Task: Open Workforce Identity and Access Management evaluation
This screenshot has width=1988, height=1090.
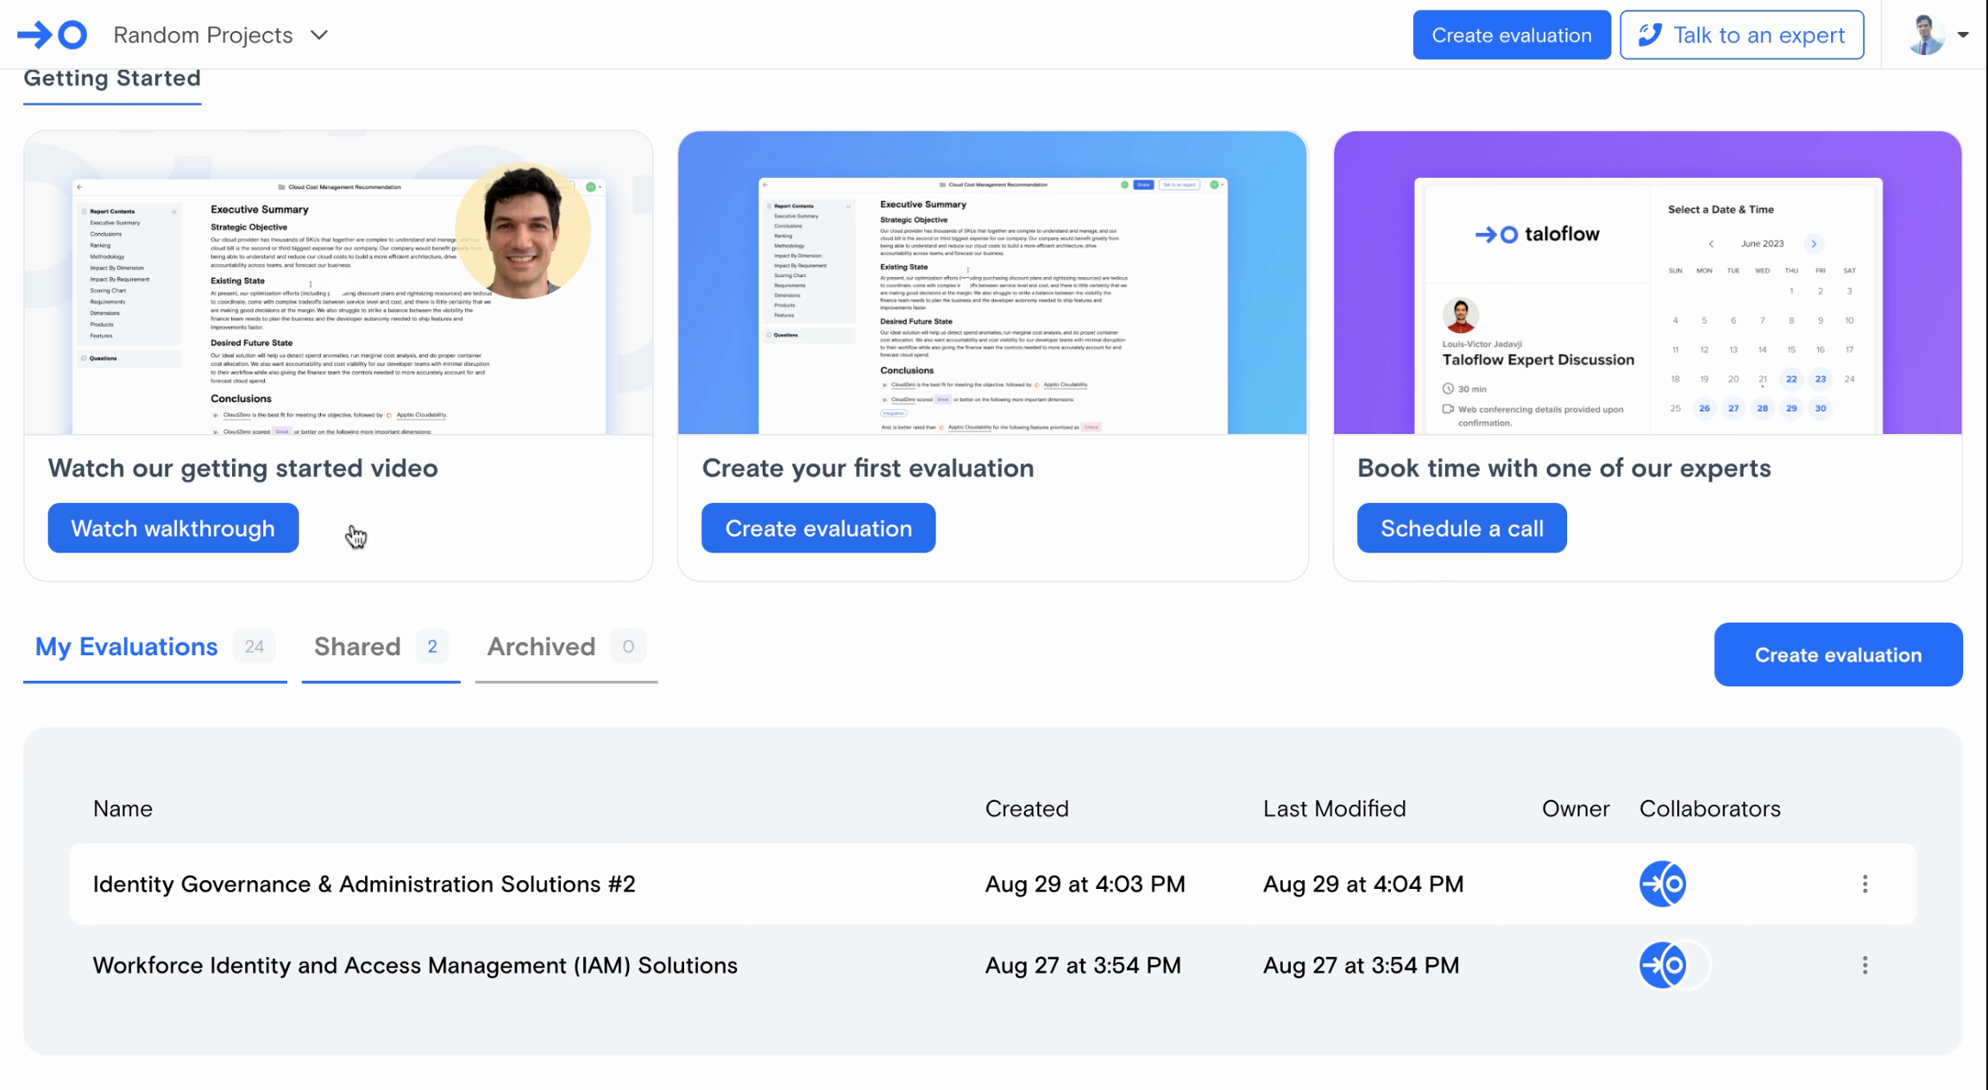Action: [414, 965]
